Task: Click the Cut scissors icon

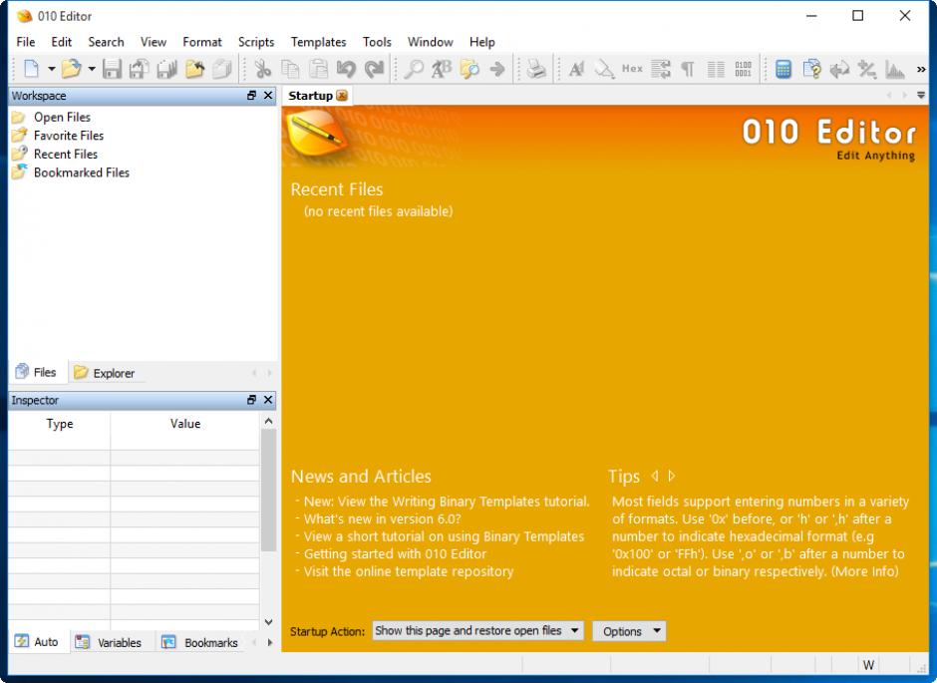Action: [262, 69]
